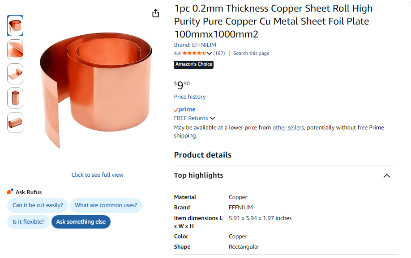The width and height of the screenshot is (411, 258).
Task: Open the star rating breakdown dropdown
Action: 209,53
